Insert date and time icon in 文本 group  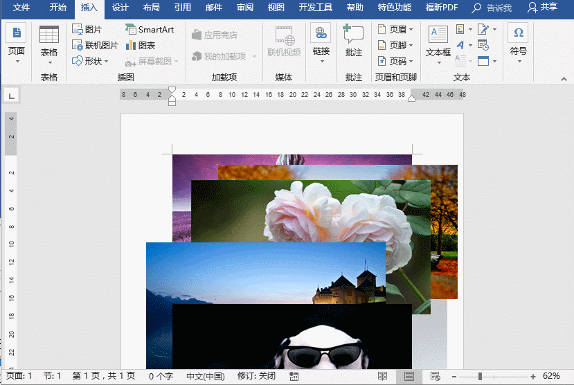[x=483, y=45]
